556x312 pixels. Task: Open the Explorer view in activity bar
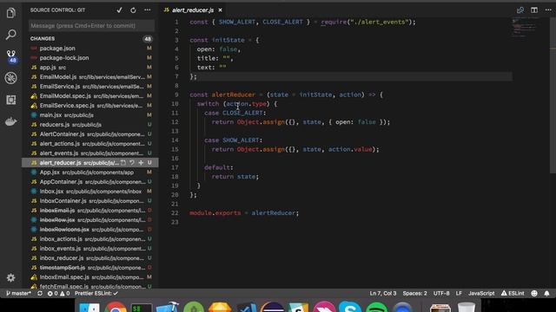(x=11, y=13)
